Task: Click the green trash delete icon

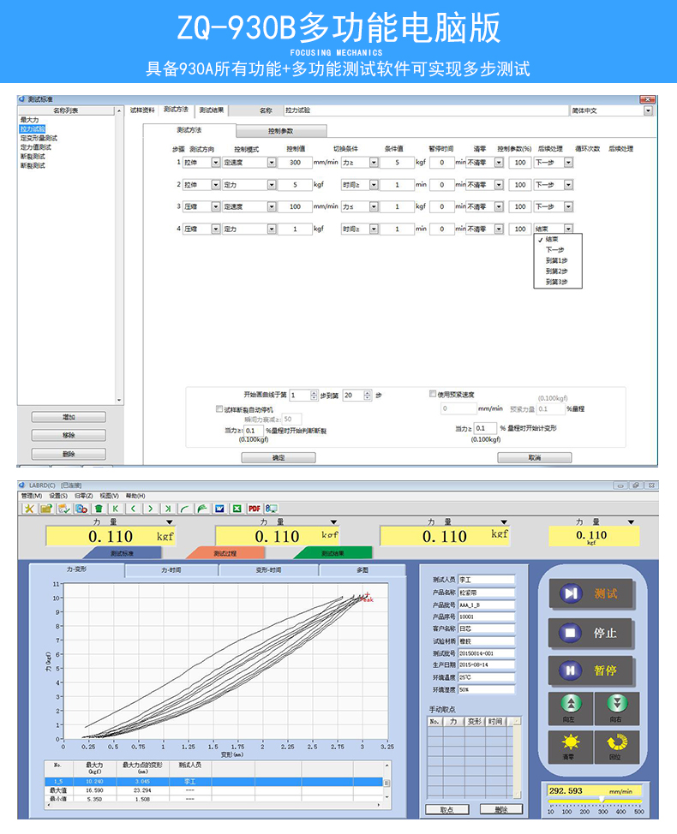Action: (99, 509)
